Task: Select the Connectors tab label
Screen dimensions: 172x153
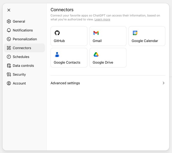Action: pos(22,48)
